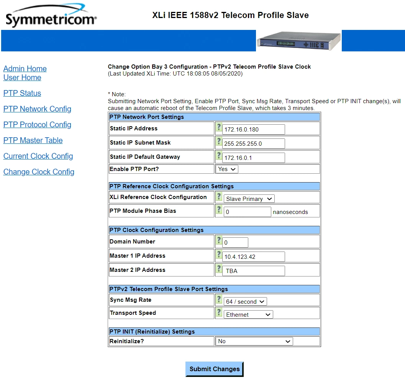Click the PTP Network Port Settings header
The image size is (405, 380).
coord(215,117)
